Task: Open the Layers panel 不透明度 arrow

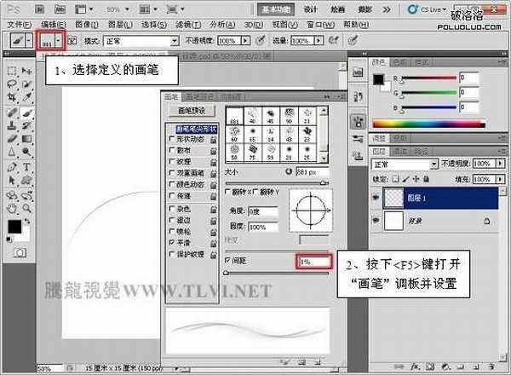Action: coord(500,163)
